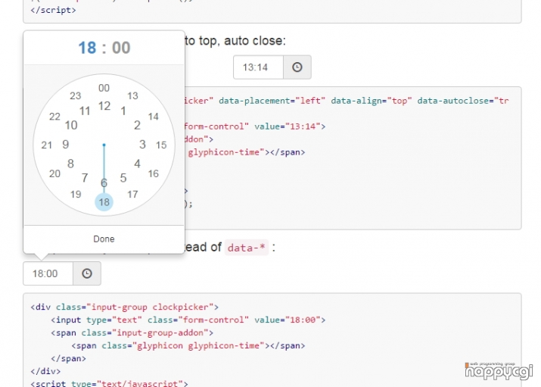This screenshot has width=541, height=387.
Task: Choose hour 19 on the clock face
Action: 76,195
